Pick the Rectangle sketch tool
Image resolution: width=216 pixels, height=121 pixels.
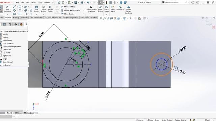14,10
